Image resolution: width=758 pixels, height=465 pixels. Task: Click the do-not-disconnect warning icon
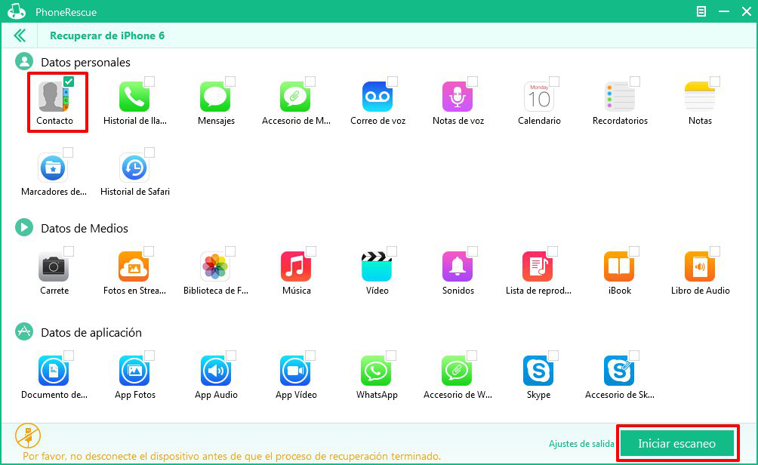click(x=28, y=436)
